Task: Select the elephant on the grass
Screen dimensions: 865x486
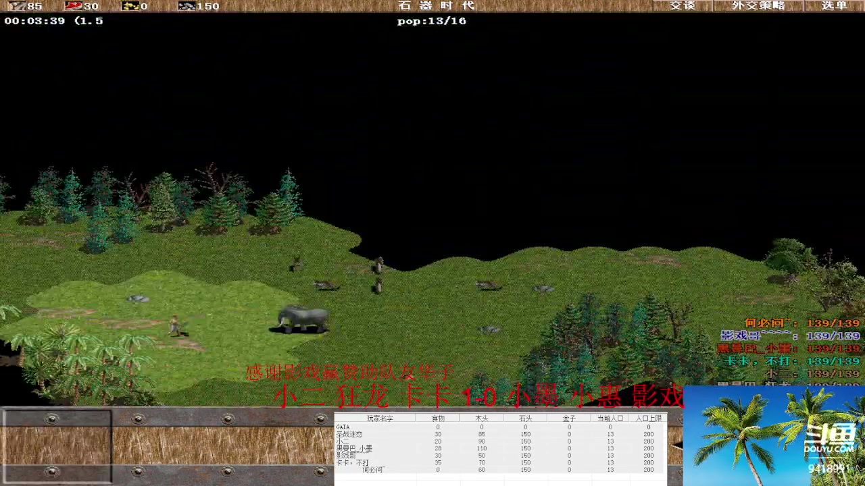Action: click(302, 319)
